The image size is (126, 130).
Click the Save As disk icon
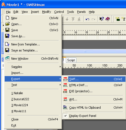pos(7,36)
